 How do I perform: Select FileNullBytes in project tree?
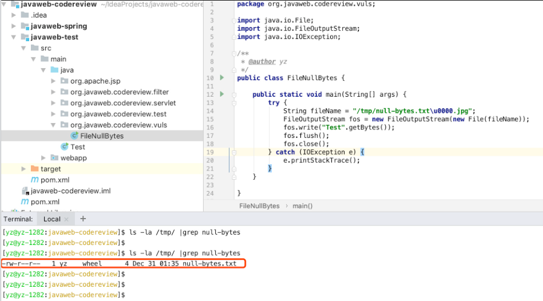(x=102, y=136)
